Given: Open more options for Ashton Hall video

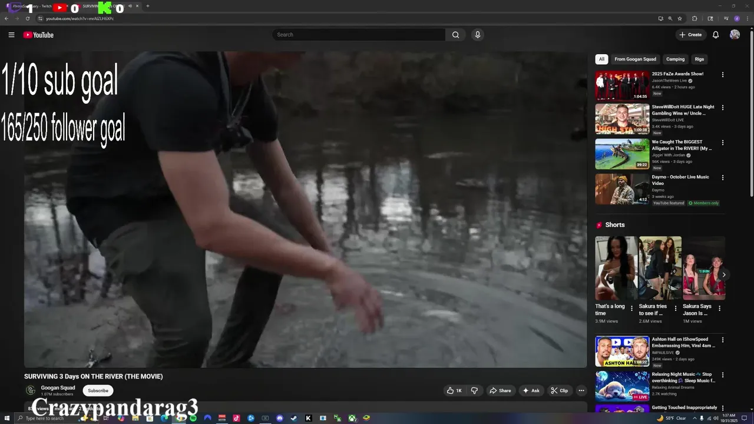Looking at the screenshot, I should [723, 340].
